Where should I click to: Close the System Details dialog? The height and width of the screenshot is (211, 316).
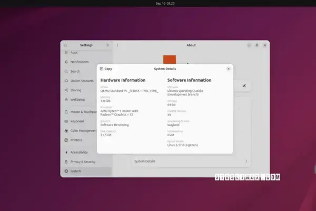[x=229, y=69]
